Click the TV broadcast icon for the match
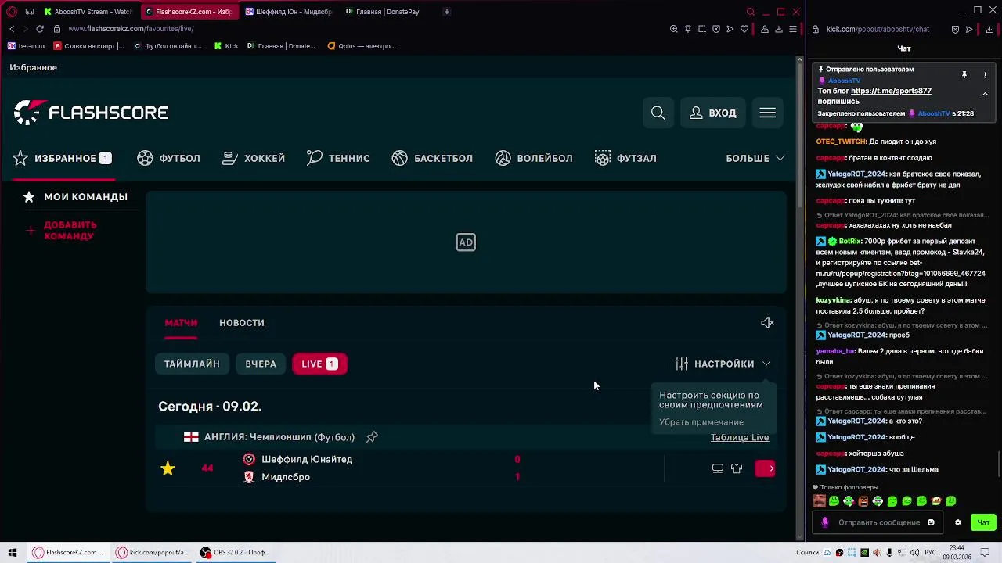 pos(718,468)
